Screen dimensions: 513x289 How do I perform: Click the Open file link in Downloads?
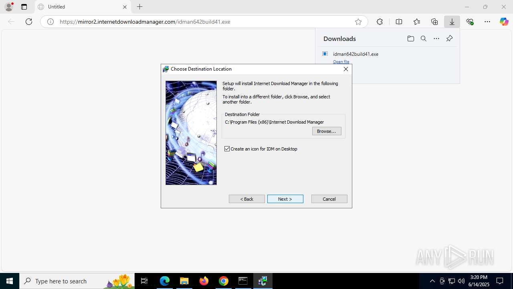[341, 62]
